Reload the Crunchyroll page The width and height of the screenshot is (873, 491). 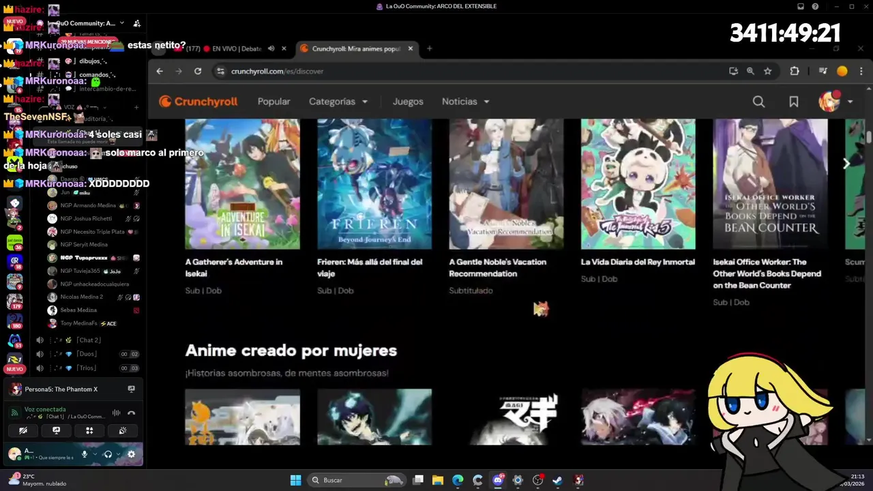point(198,71)
